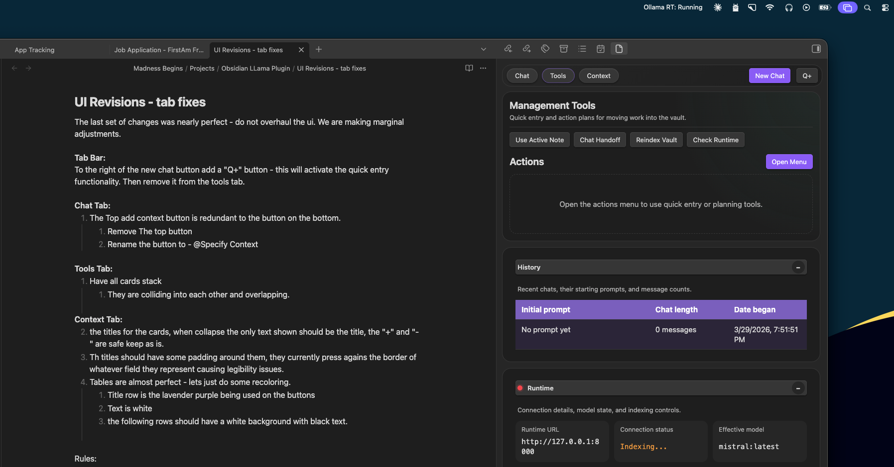Image resolution: width=894 pixels, height=467 pixels.
Task: Go to Madness Begins breadcrumb
Action: 158,68
